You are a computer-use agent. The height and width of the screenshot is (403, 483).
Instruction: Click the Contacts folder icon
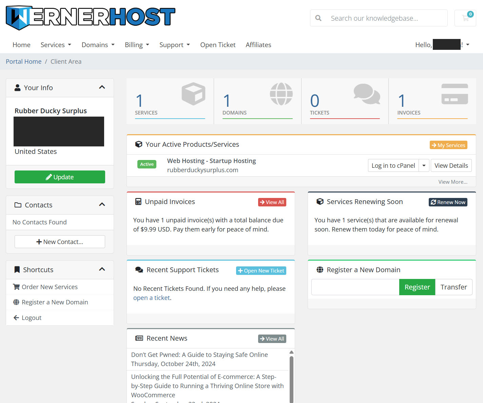click(x=18, y=205)
